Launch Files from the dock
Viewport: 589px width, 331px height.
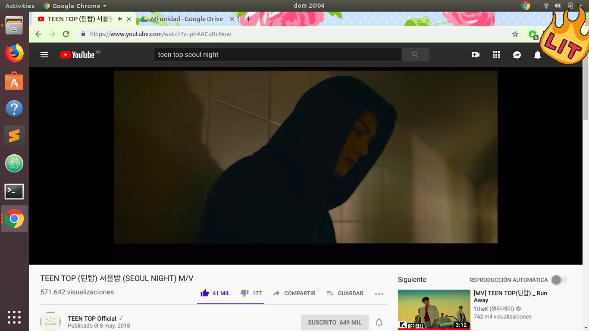14,25
